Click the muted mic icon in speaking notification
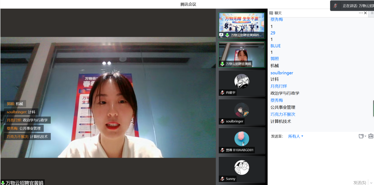 (x=335, y=6)
